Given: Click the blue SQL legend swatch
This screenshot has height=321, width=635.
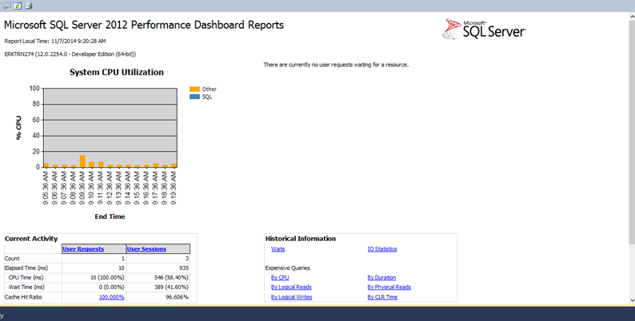Looking at the screenshot, I should [195, 97].
